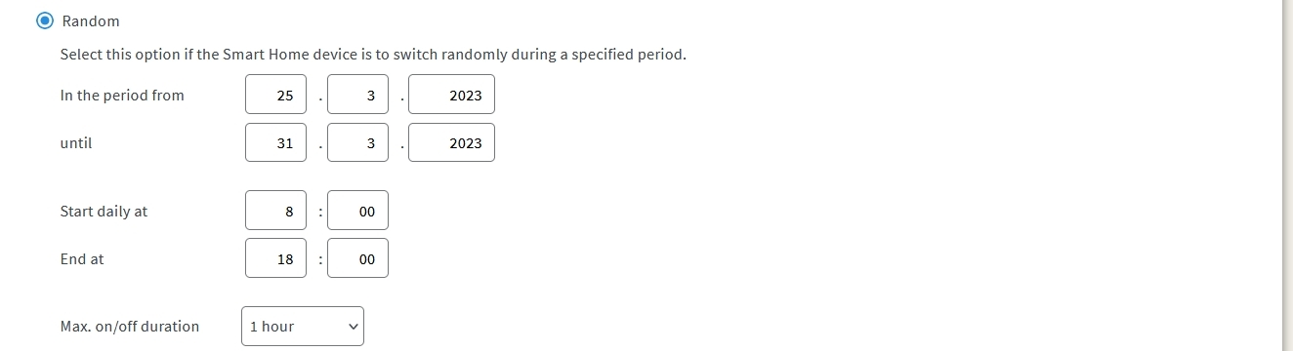Focus the until year field
This screenshot has width=1293, height=351.
pos(451,142)
